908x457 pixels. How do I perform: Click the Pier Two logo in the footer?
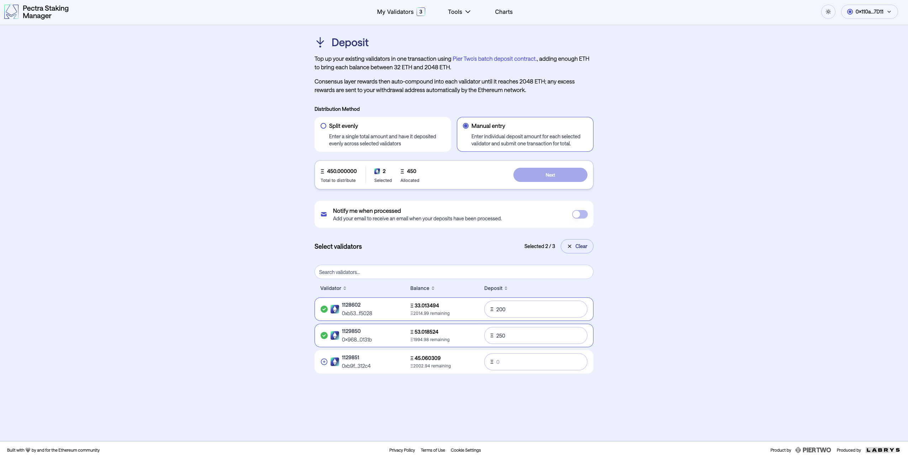pyautogui.click(x=813, y=450)
